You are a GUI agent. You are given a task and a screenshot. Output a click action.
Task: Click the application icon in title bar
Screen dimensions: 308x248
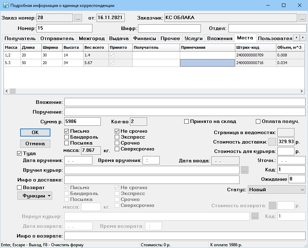tap(6, 5)
